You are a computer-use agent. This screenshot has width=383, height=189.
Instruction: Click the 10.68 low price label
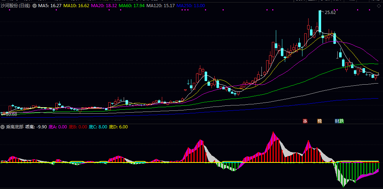[x=11, y=114]
